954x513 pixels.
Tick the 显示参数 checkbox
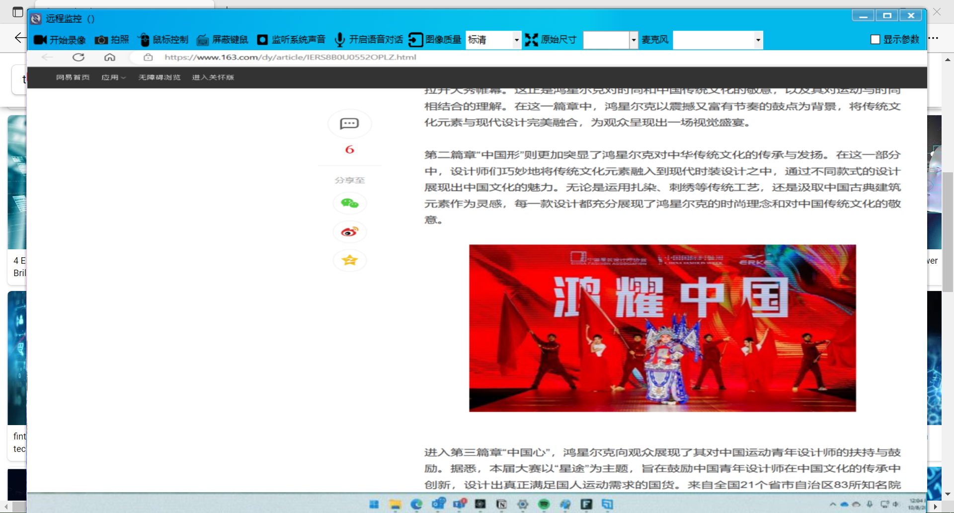coord(875,40)
